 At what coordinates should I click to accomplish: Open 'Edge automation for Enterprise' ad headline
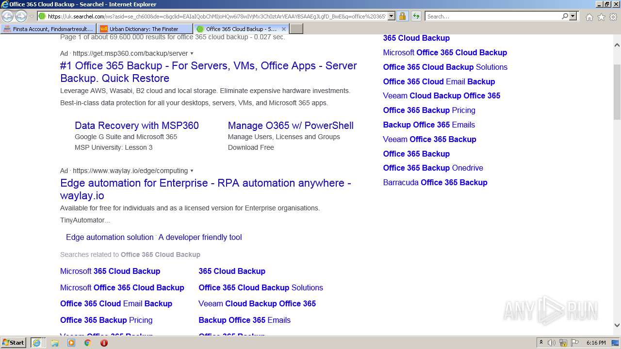206,189
